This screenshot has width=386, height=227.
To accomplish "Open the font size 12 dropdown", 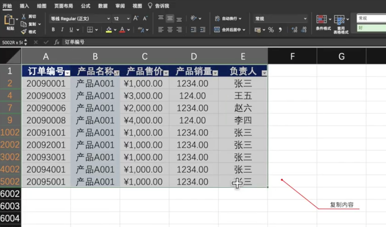I will pos(128,19).
